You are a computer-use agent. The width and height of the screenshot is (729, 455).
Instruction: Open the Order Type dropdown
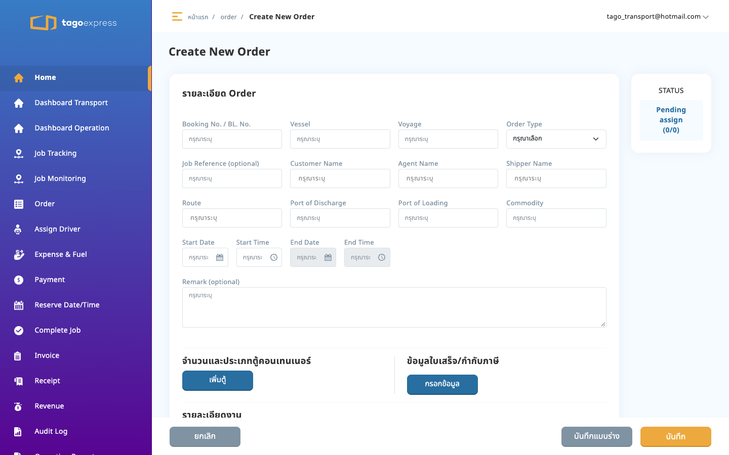click(x=556, y=139)
